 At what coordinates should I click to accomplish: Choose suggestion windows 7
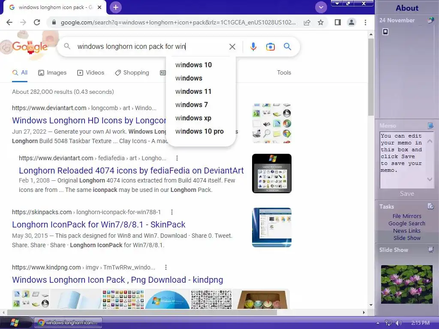pyautogui.click(x=192, y=105)
